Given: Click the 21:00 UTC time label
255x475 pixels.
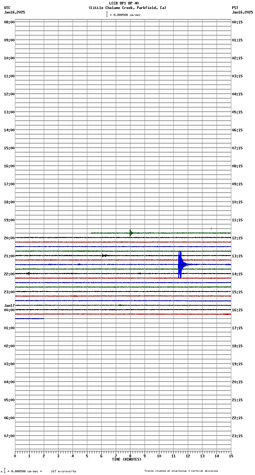Looking at the screenshot, I should pyautogui.click(x=9, y=256).
